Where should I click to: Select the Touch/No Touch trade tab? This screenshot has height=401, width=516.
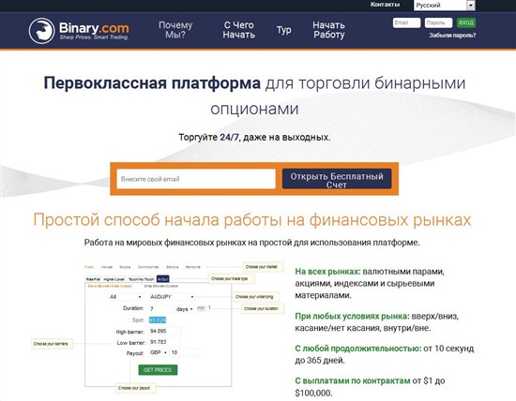(141, 279)
